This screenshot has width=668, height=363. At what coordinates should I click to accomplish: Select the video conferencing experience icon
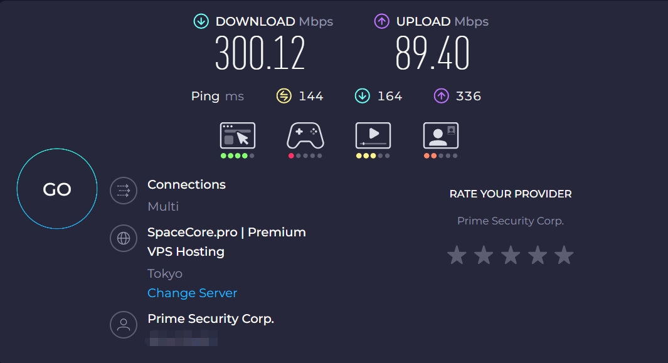point(441,135)
